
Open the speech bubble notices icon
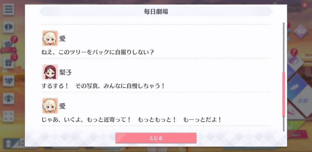8,27
